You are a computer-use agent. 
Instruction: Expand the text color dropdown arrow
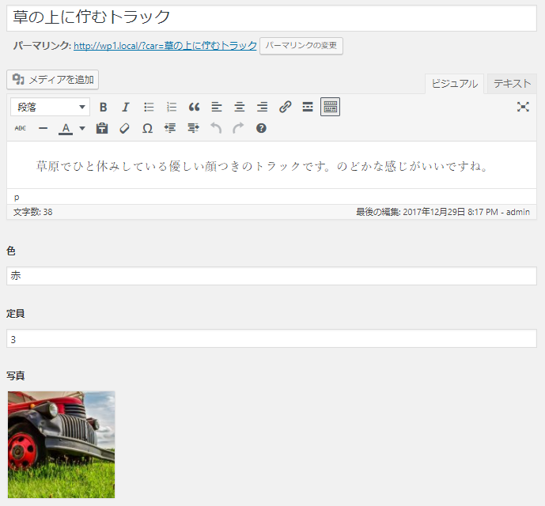[x=82, y=128]
